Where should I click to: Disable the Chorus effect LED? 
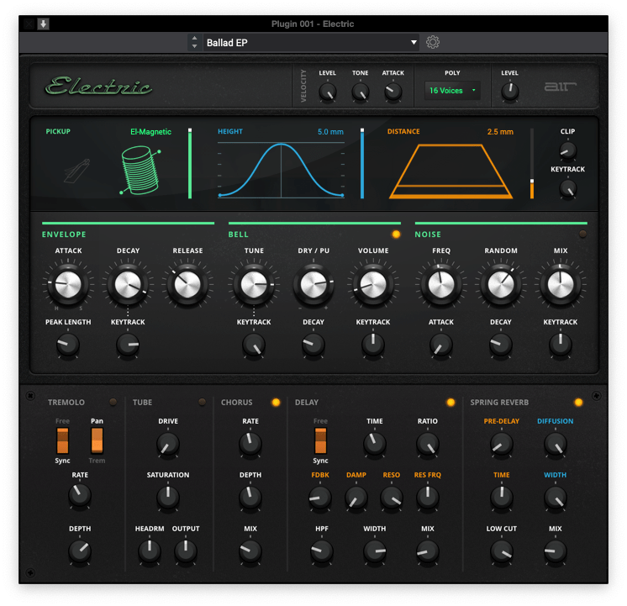pos(276,402)
